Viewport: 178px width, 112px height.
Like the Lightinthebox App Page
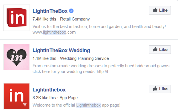[x=160, y=89]
